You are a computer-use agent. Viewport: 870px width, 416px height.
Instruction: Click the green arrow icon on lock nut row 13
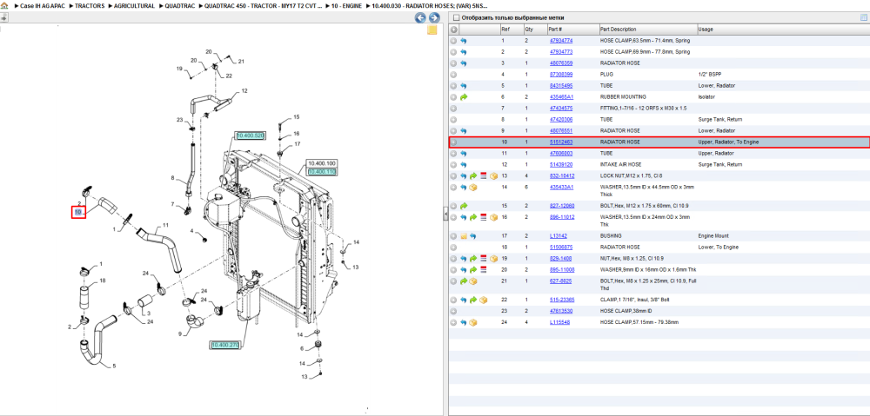[x=473, y=176]
